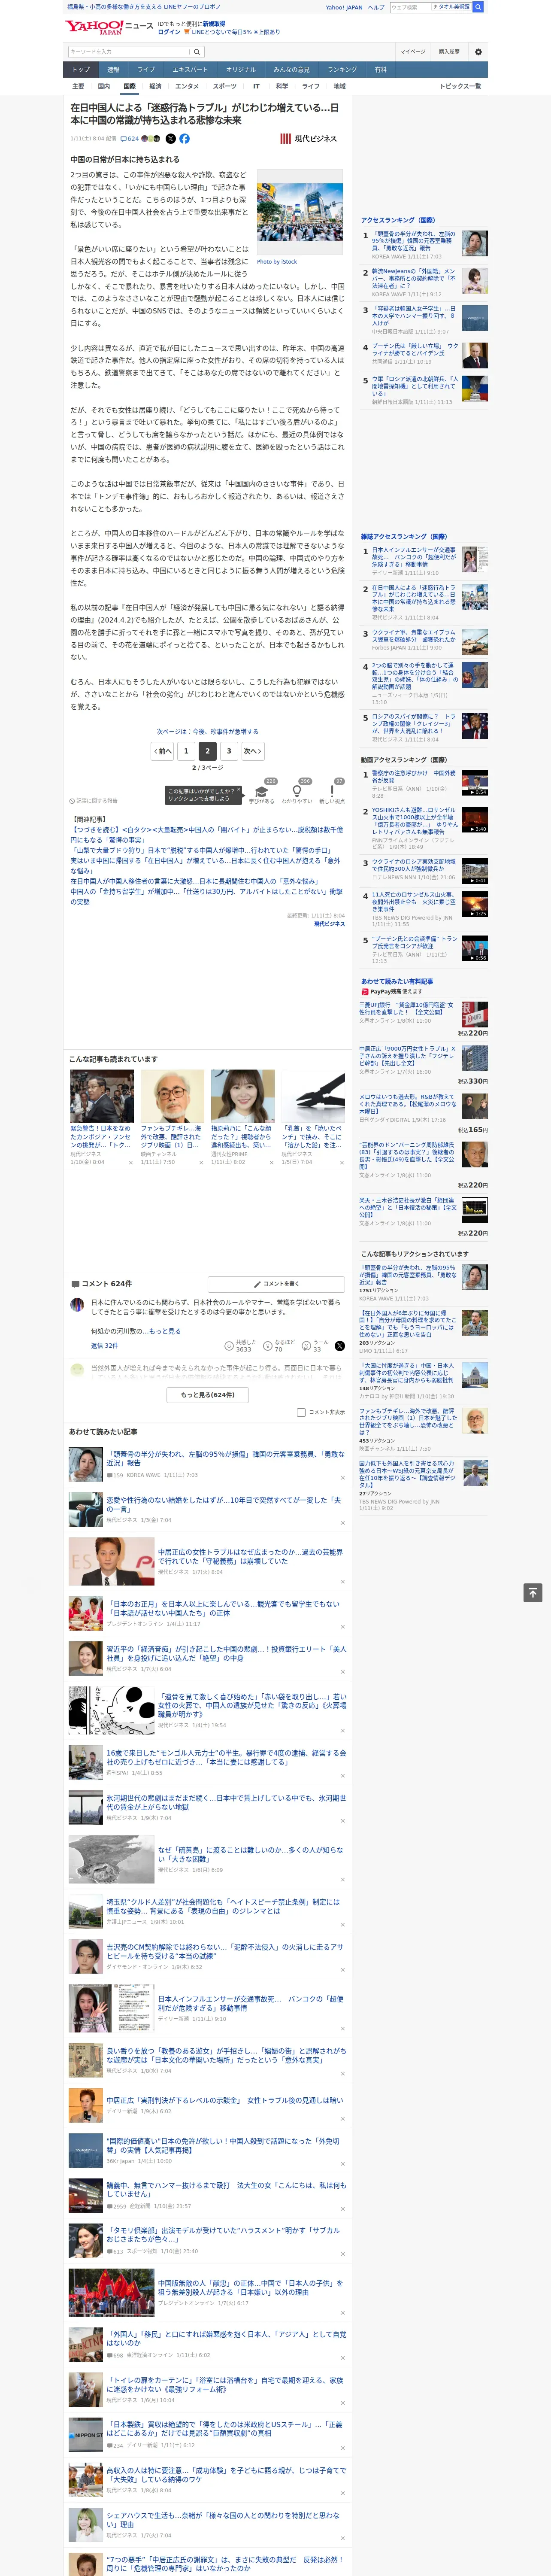Go to page 1 of the article
The image size is (551, 2576).
[186, 751]
